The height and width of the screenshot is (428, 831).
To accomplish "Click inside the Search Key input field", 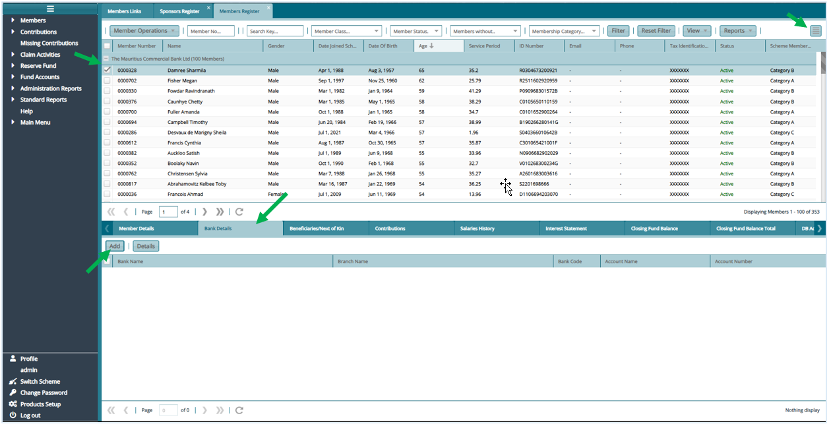I will pyautogui.click(x=275, y=30).
